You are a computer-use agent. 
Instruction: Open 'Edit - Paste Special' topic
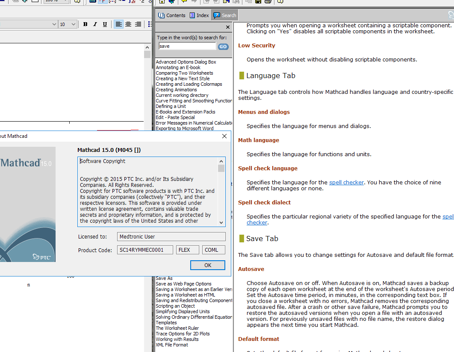(175, 117)
